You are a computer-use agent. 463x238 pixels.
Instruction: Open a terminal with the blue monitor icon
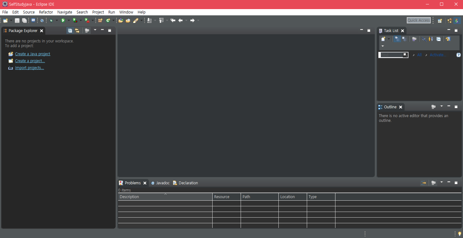click(33, 20)
